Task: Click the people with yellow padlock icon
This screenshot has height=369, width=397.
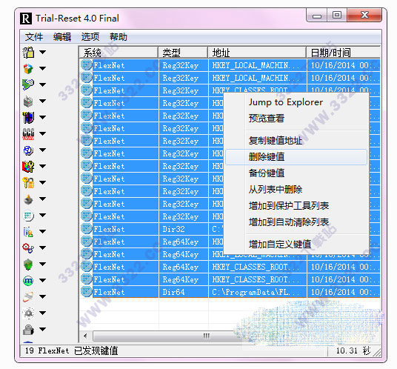Action: 28,53
